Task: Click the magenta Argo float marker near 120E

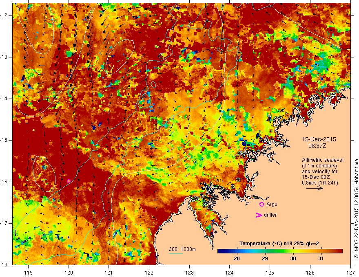Action: point(69,181)
